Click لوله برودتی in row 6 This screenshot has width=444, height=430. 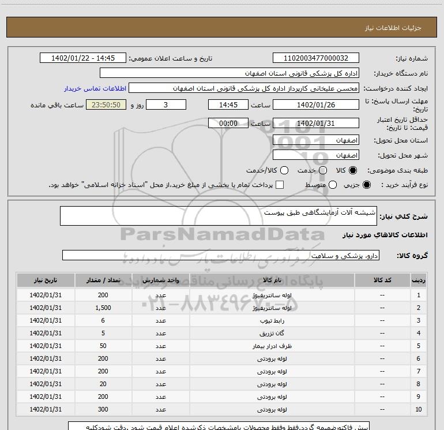pos(272,359)
